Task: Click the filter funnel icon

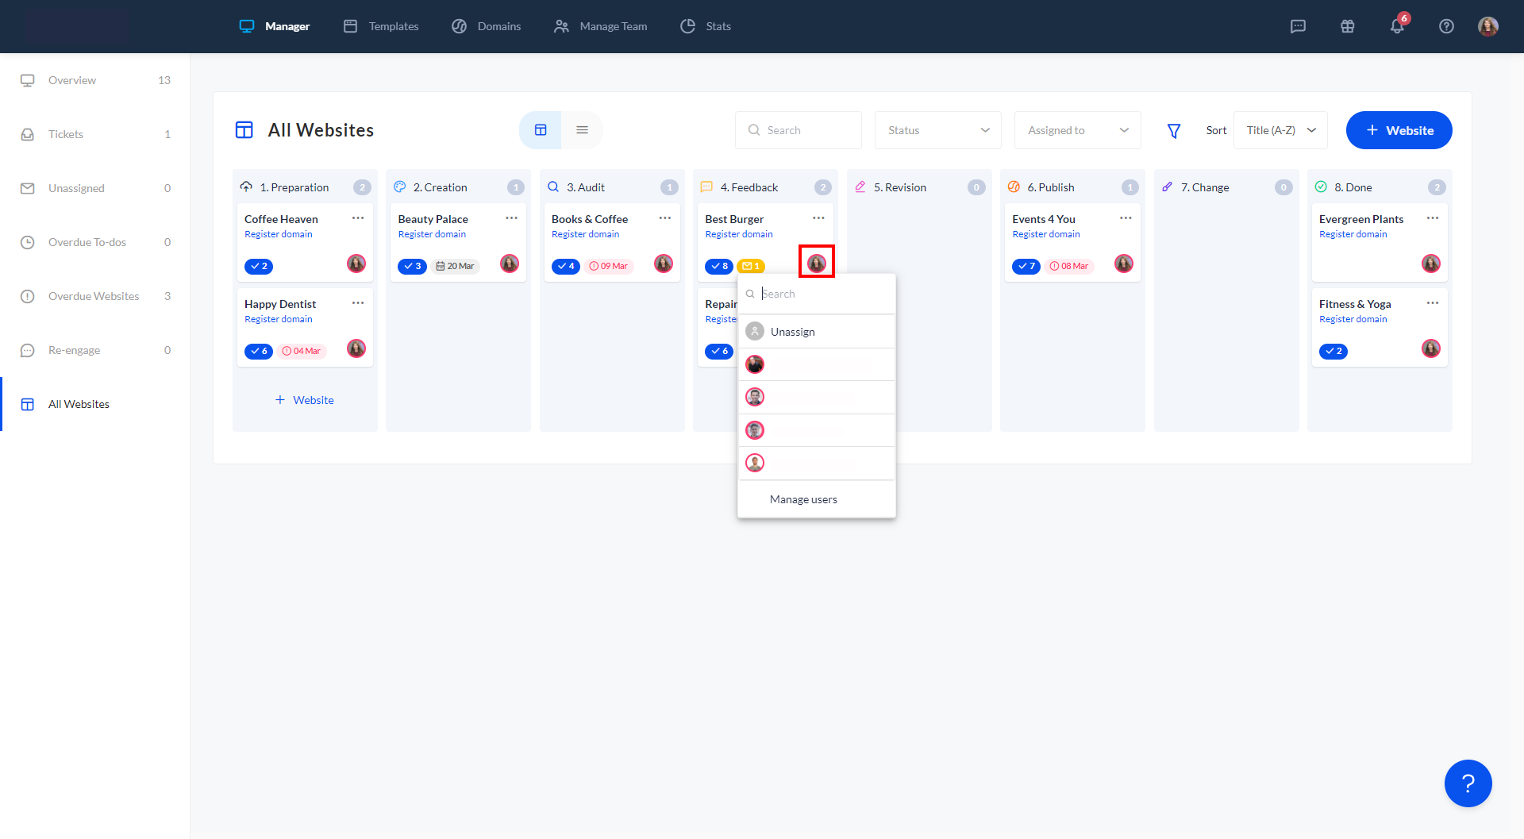Action: (x=1173, y=131)
